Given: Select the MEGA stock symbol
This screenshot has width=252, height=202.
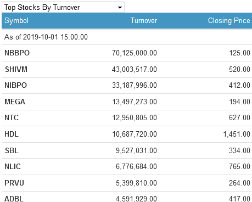Looking at the screenshot, I should tap(15, 102).
